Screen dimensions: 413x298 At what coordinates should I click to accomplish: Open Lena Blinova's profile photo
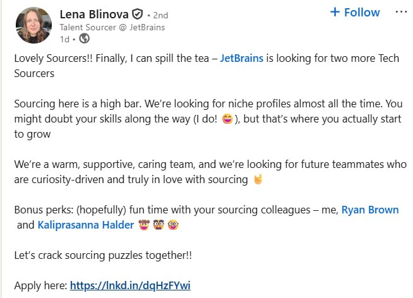pyautogui.click(x=33, y=25)
